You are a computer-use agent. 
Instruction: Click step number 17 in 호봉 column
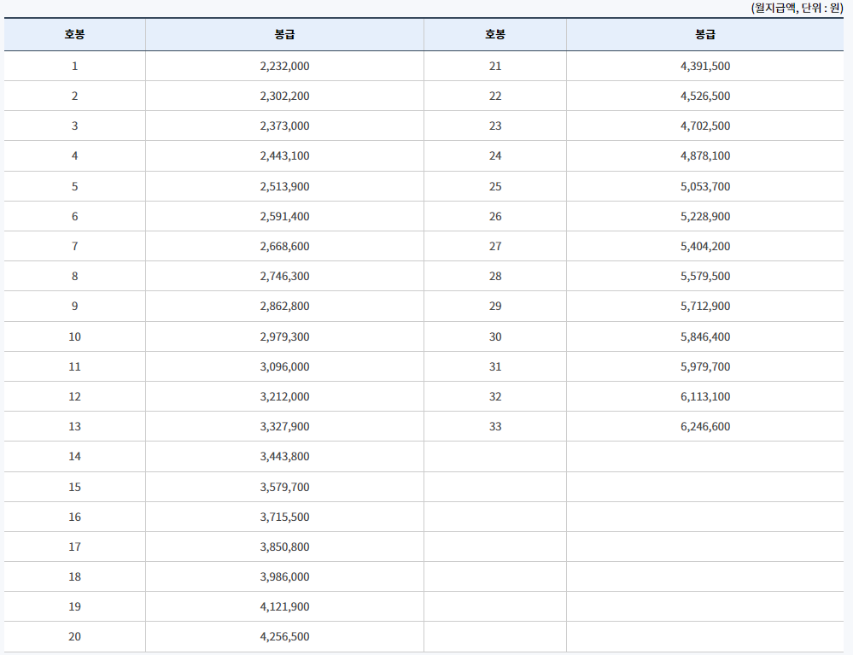[74, 547]
